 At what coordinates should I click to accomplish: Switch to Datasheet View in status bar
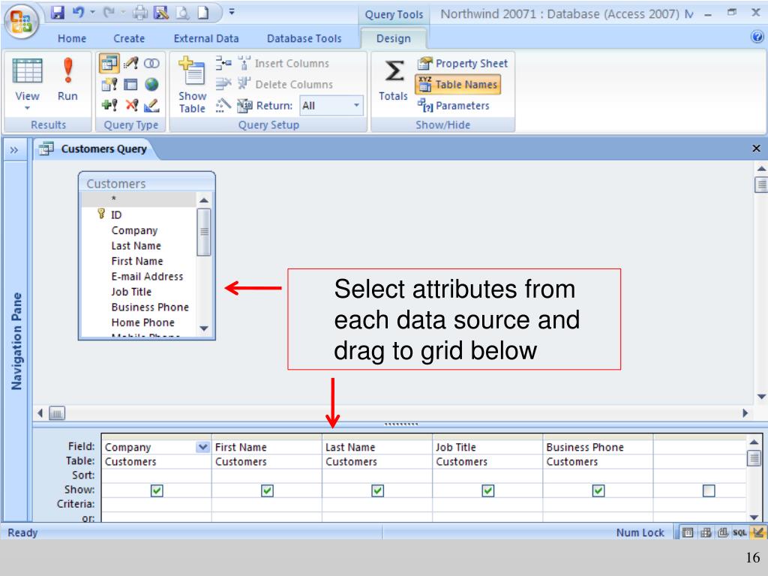[688, 532]
